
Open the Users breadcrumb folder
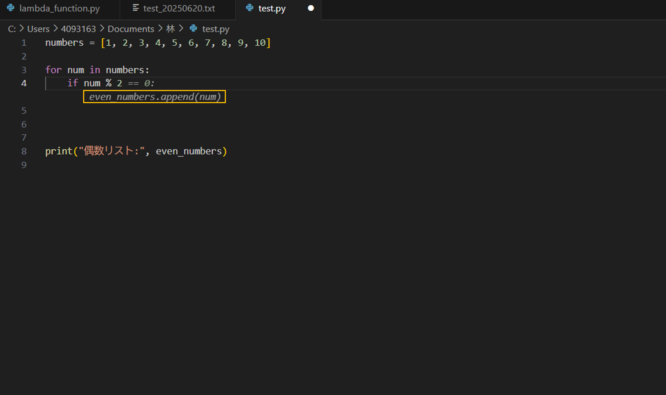coord(38,29)
